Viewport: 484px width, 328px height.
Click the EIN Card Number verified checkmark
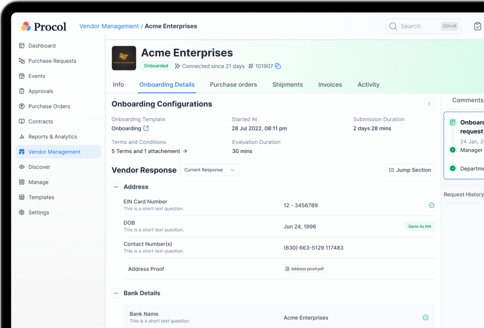pos(431,206)
